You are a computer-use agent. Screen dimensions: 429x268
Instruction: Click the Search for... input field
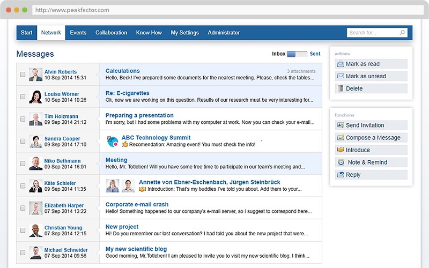click(377, 33)
